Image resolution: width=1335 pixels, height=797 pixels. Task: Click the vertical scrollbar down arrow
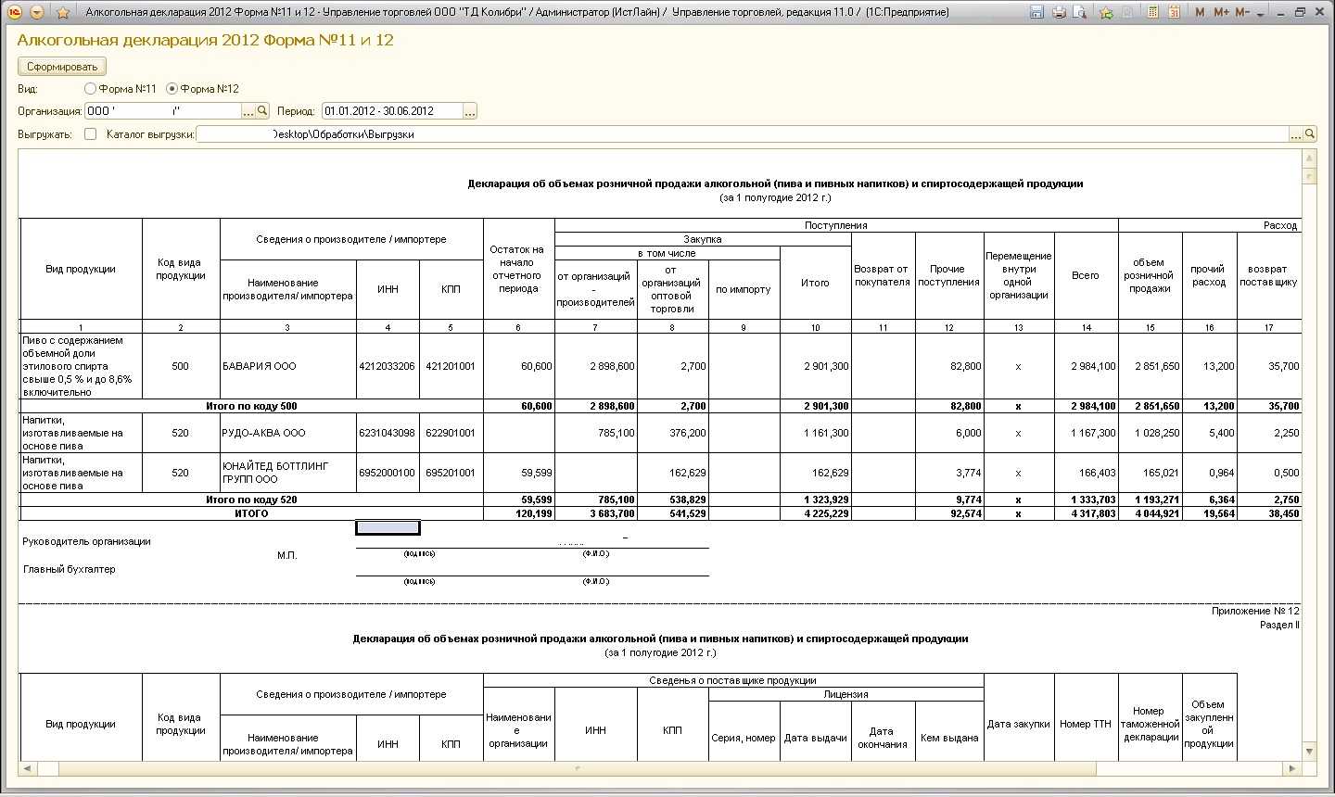click(x=1309, y=752)
